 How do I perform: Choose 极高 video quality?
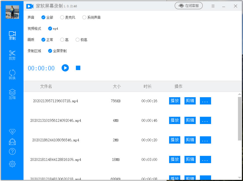tap(77, 40)
